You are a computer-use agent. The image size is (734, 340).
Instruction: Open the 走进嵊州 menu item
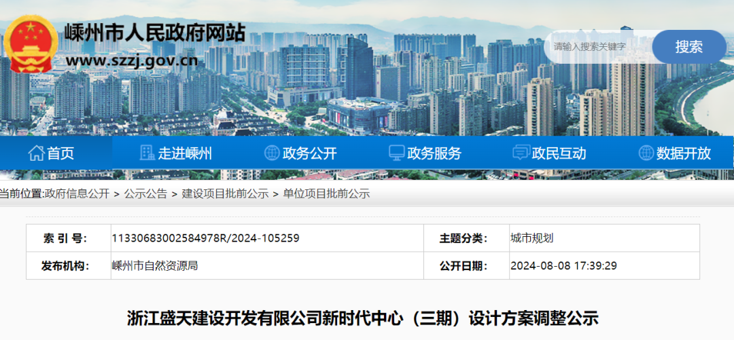point(185,153)
